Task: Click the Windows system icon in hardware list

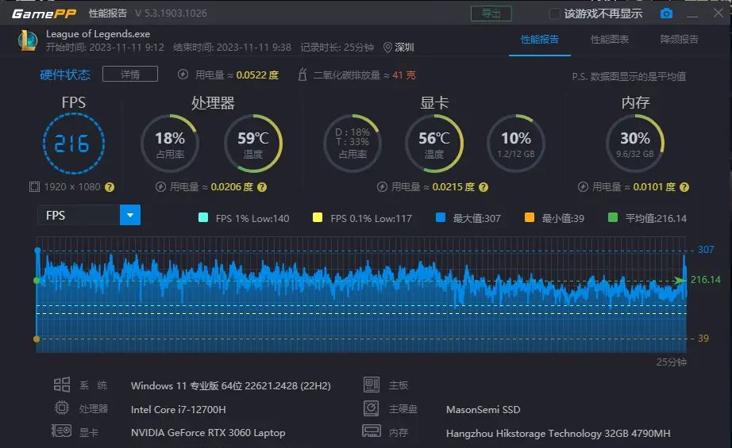Action: [62, 385]
